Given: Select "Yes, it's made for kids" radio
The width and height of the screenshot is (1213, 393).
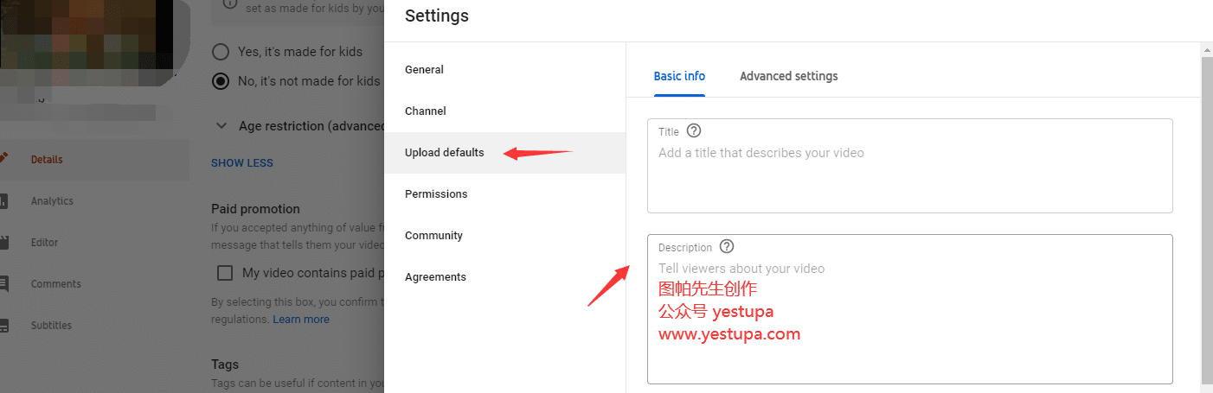Looking at the screenshot, I should point(221,52).
